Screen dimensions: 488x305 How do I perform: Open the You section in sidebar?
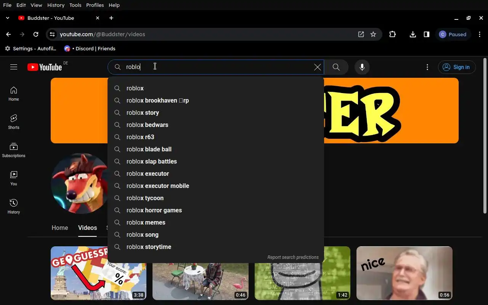coord(14,178)
